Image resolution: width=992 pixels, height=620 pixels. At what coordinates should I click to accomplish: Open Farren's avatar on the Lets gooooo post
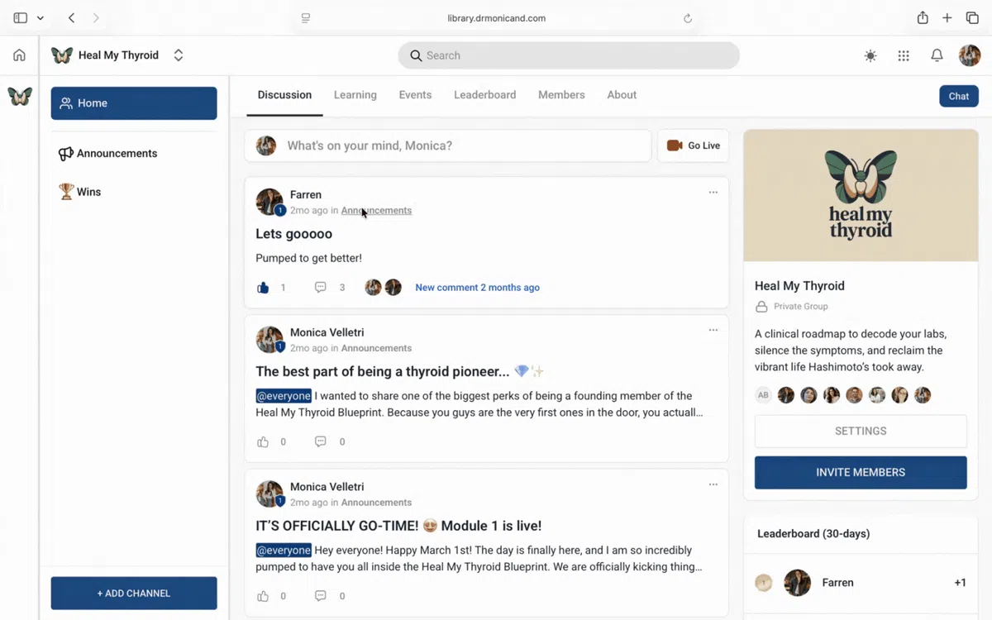coord(269,202)
